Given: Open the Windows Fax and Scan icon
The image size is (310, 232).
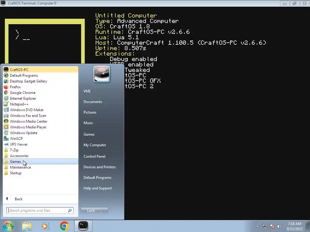Looking at the screenshot, I should click(6, 116).
